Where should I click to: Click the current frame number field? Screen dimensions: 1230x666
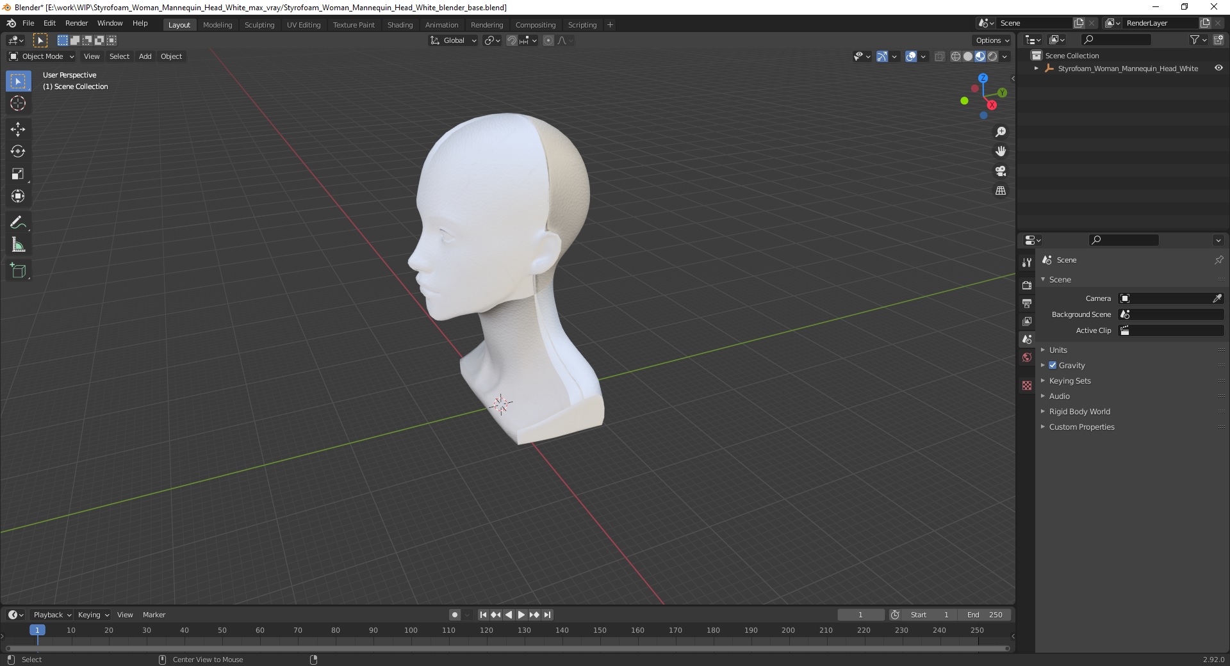pyautogui.click(x=861, y=615)
